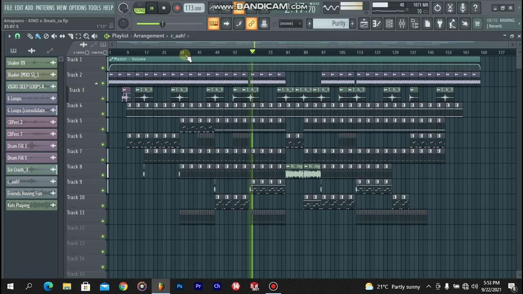The height and width of the screenshot is (294, 523).
Task: Select the Slice tool in playlist
Action: point(70,36)
